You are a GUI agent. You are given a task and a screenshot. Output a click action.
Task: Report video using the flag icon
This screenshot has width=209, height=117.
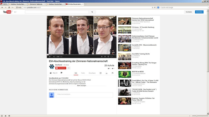coord(113,73)
